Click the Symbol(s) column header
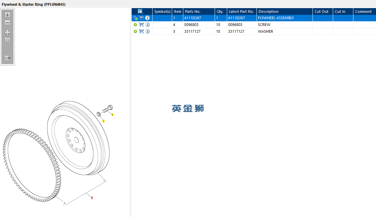 coord(162,11)
